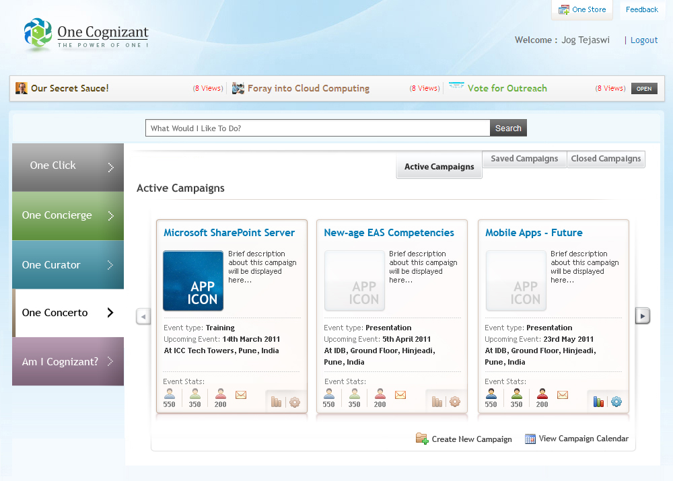Open chart stats icon on Mobile Apps card
Viewport: 673px width, 481px height.
[x=598, y=402]
